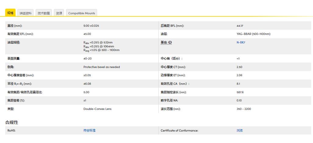Click the diameter value 9.00 ±0.025
313x143 pixels.
tap(91, 26)
